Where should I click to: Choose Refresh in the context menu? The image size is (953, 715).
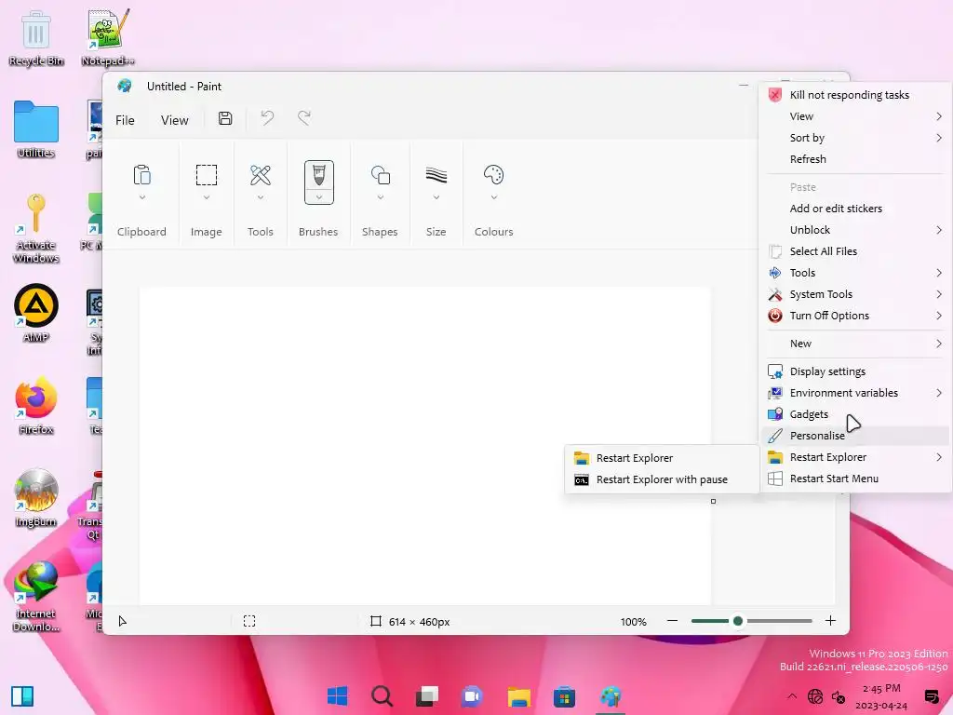pos(856,159)
